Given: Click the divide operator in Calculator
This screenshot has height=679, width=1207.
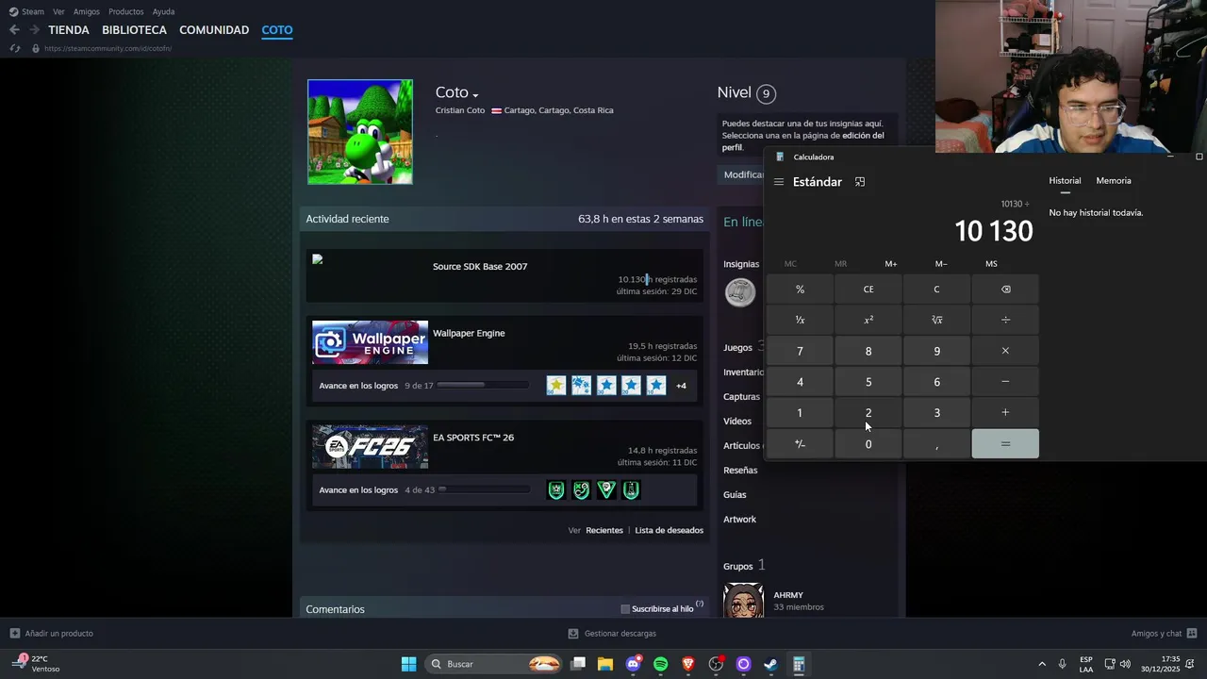Looking at the screenshot, I should coord(1005,320).
